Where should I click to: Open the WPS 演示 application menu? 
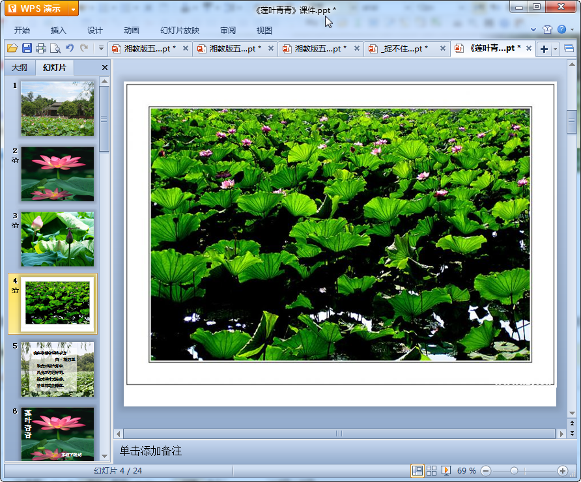point(36,8)
